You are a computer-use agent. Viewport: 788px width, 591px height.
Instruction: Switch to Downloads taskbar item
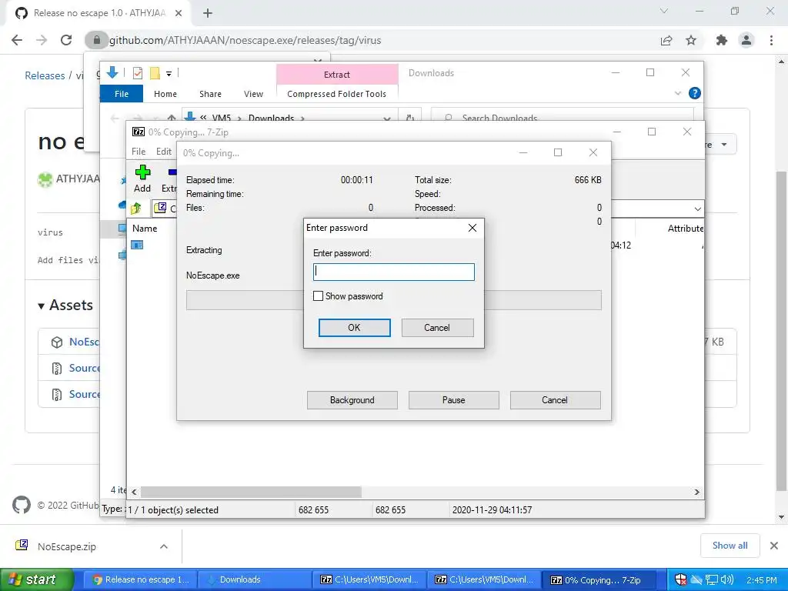(254, 579)
